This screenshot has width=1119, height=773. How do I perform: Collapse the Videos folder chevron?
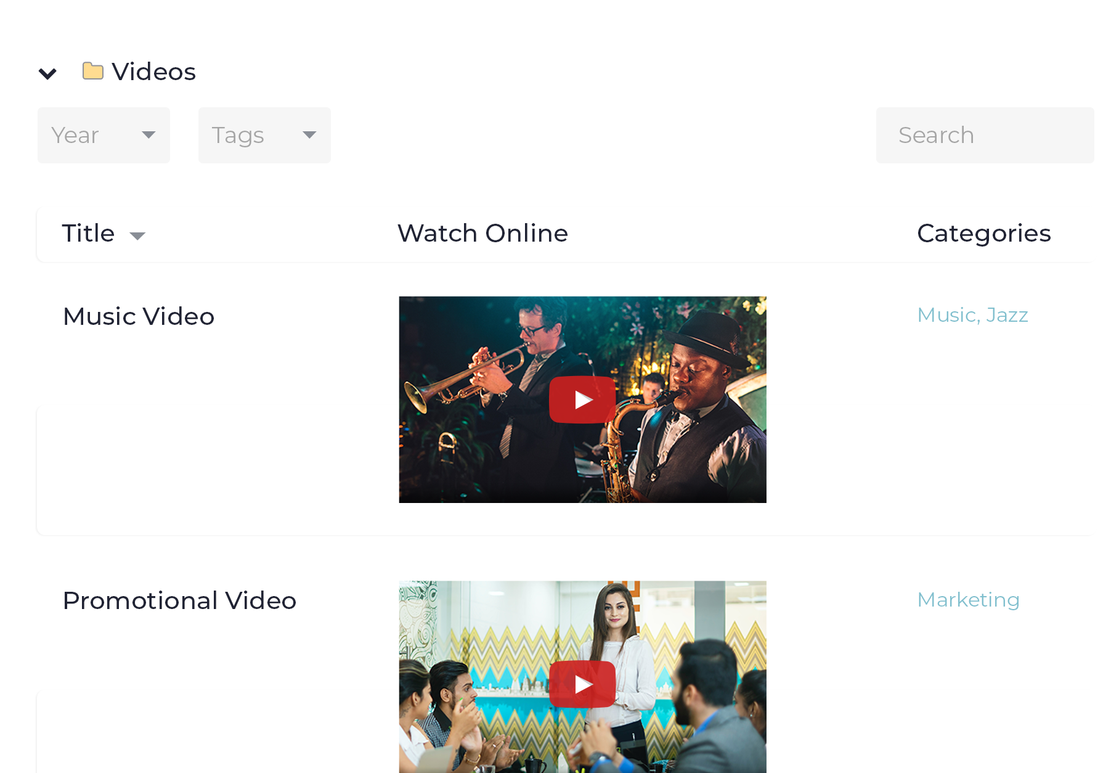47,74
